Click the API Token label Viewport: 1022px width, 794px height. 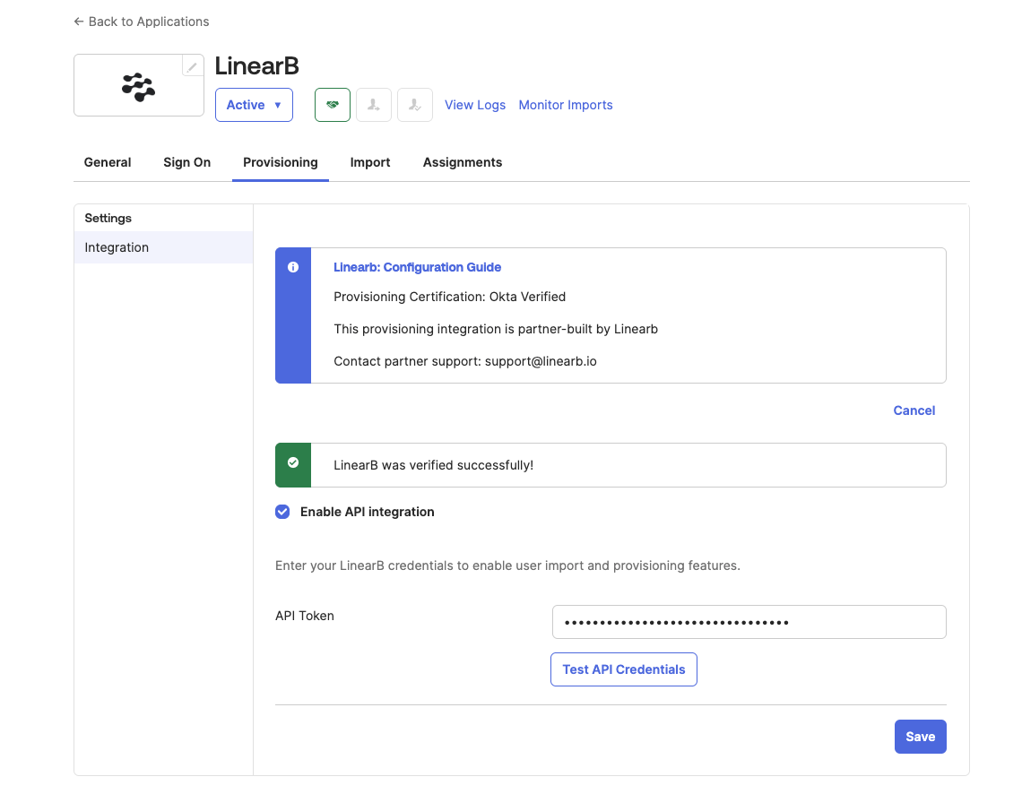[305, 616]
